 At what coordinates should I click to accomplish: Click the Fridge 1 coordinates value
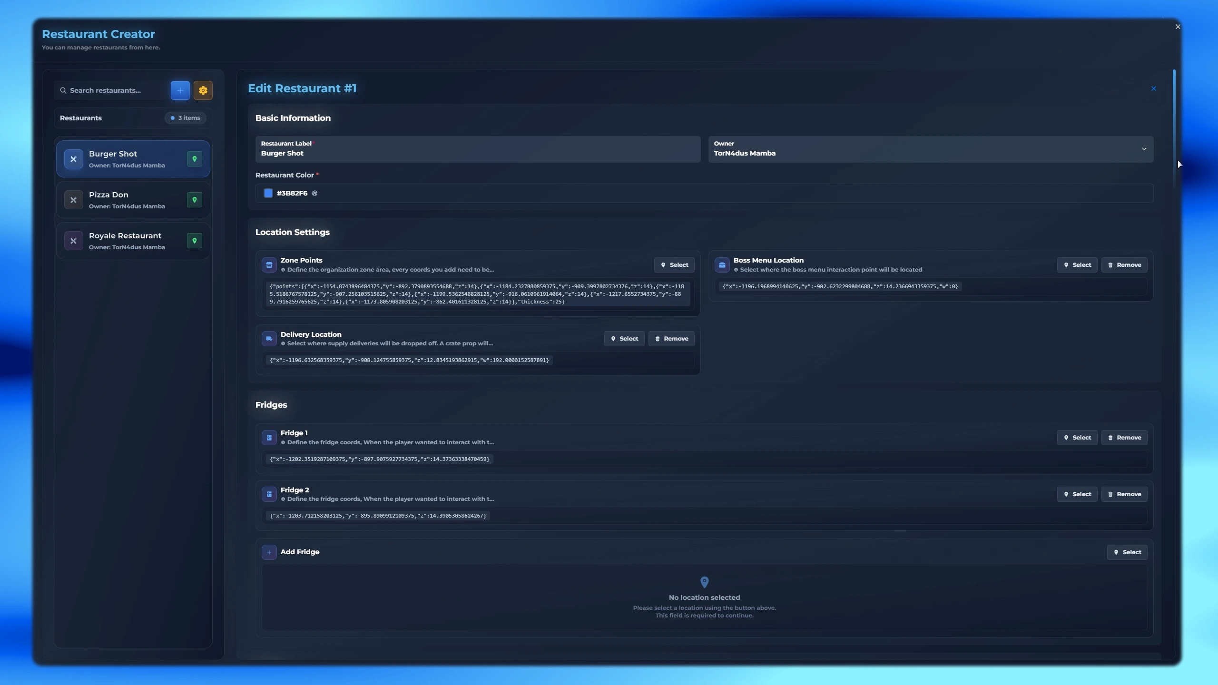point(379,459)
